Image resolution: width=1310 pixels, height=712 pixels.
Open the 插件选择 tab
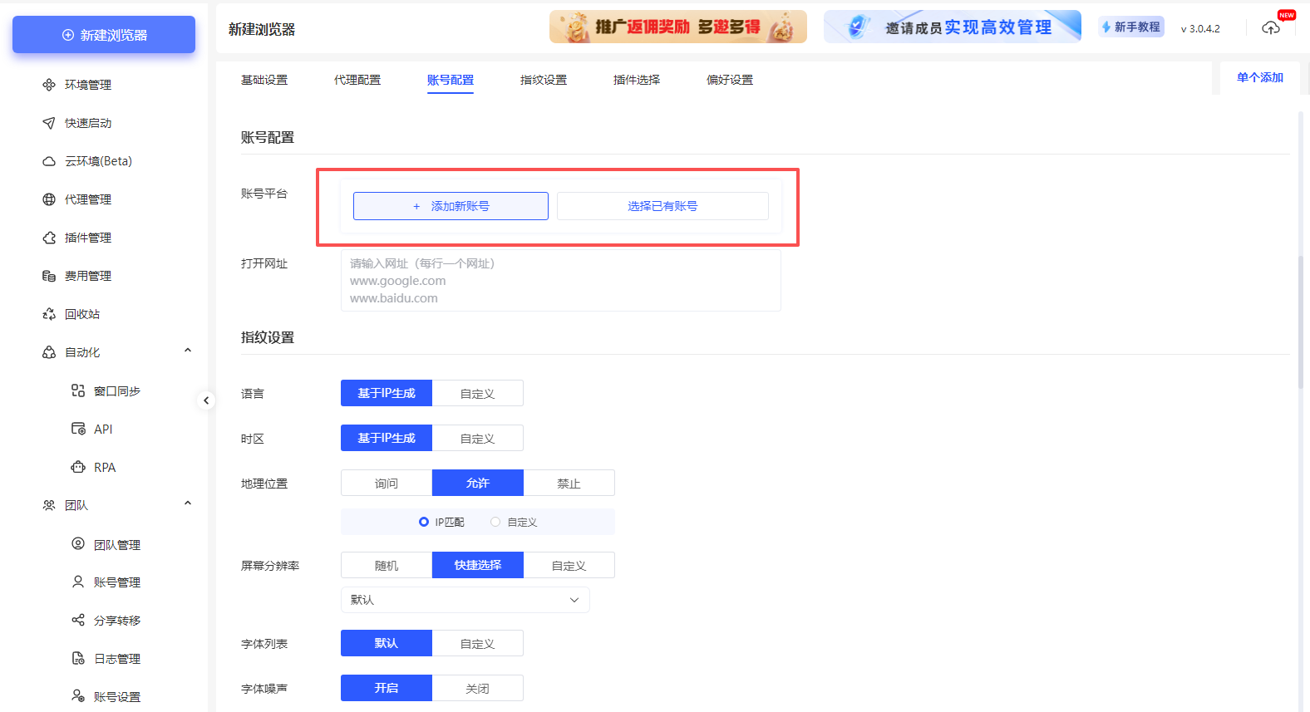tap(637, 80)
